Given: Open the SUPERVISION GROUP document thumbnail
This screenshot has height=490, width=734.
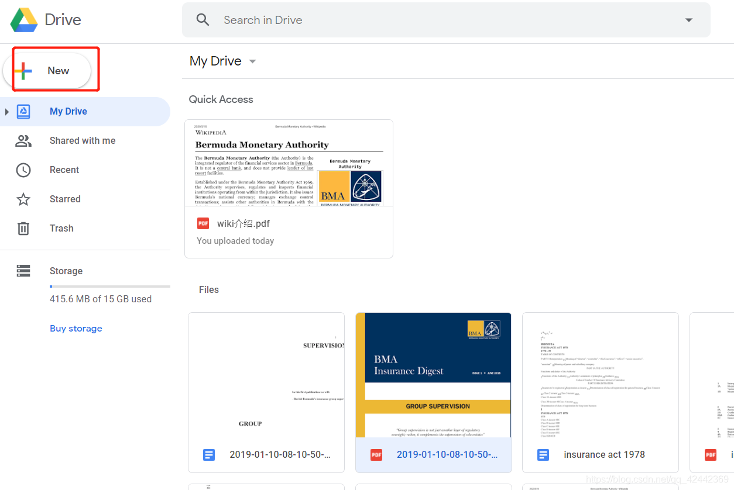Looking at the screenshot, I should point(266,375).
